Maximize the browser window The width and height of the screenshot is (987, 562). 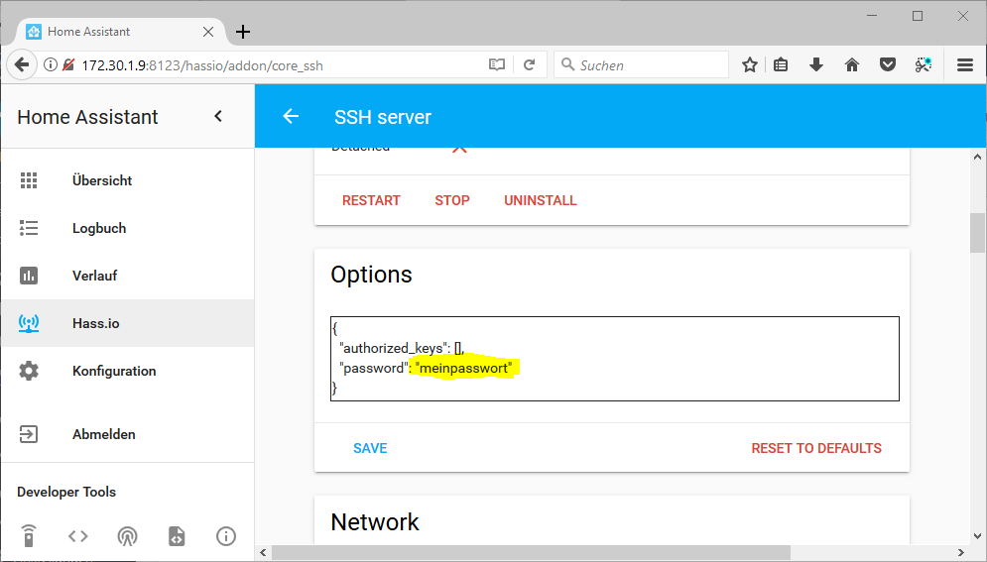coord(918,16)
